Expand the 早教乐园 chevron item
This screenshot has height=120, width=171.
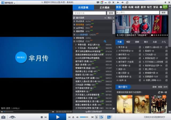click(76, 45)
